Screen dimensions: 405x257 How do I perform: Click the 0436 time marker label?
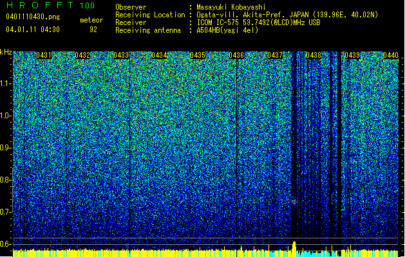point(236,55)
